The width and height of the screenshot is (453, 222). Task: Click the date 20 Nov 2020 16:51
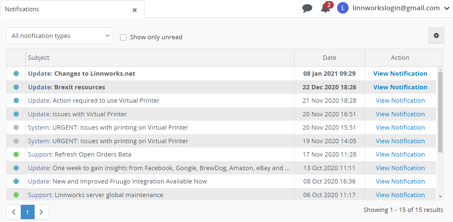(329, 114)
